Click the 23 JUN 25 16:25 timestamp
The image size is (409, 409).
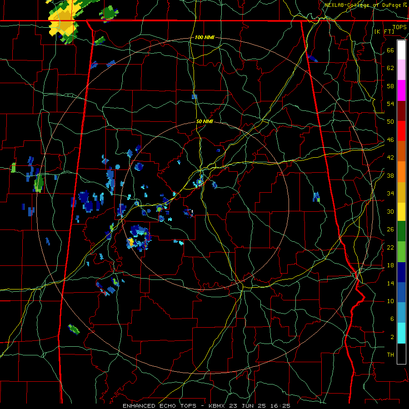pyautogui.click(x=260, y=406)
